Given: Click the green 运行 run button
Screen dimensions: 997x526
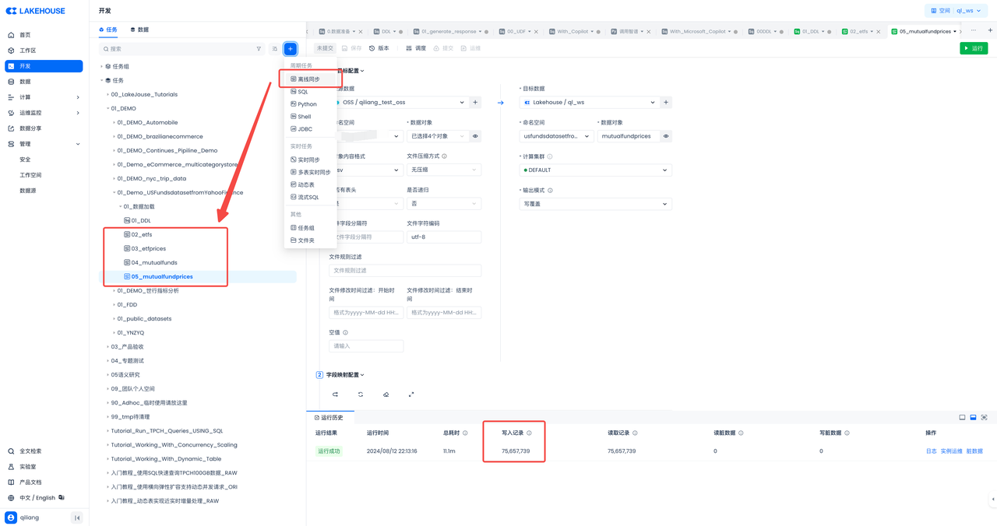Looking at the screenshot, I should tap(974, 48).
